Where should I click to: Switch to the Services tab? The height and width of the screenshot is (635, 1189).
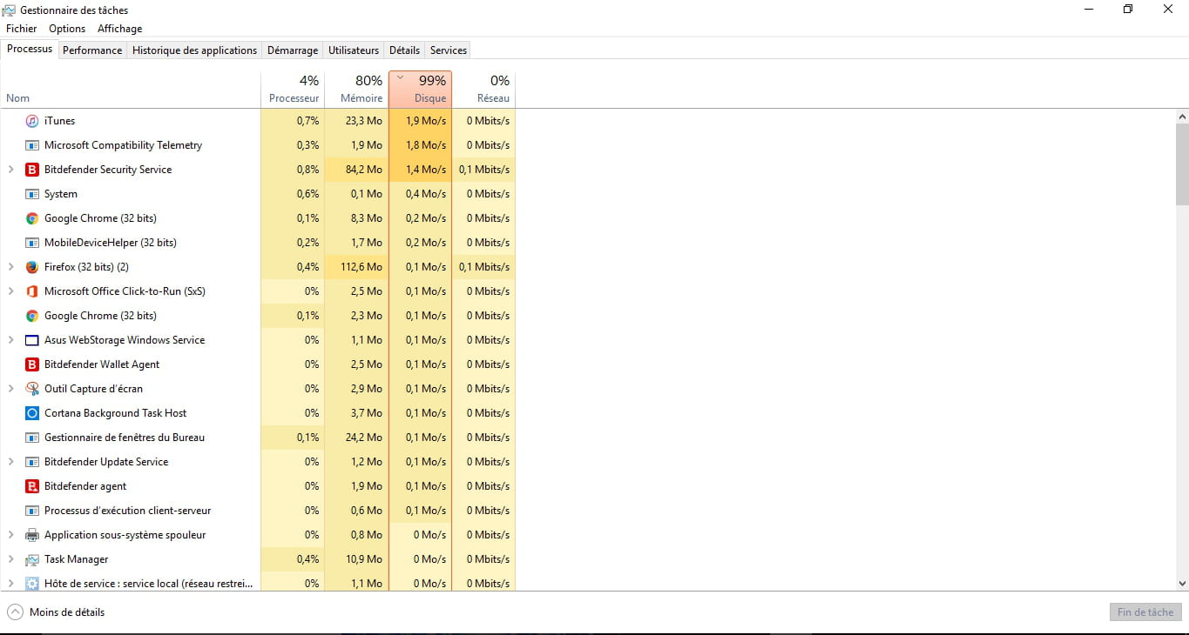(449, 50)
